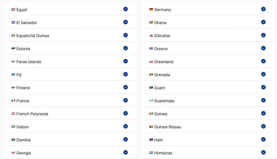Toggle the checkmark for El Salvador

pos(126,22)
